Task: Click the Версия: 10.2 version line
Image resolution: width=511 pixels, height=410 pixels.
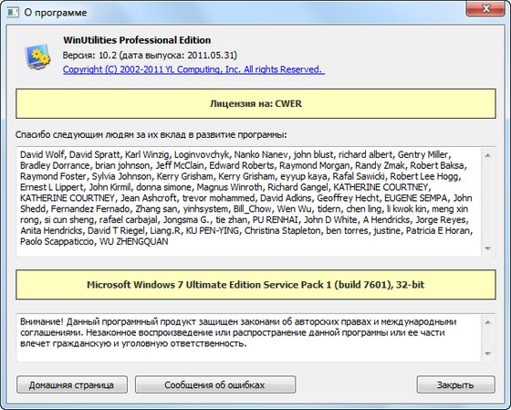Action: point(150,55)
